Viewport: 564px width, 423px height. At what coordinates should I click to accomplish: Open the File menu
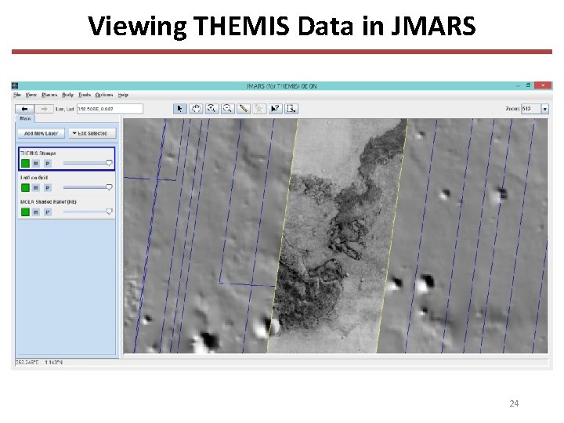click(x=17, y=95)
